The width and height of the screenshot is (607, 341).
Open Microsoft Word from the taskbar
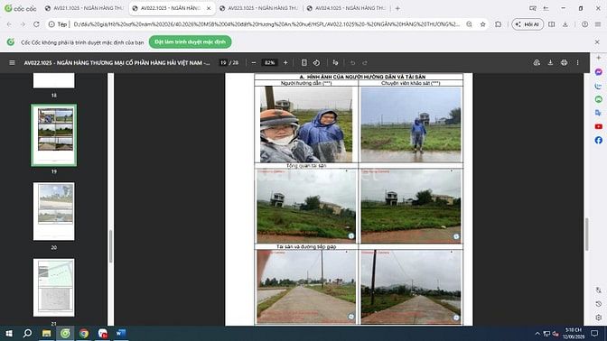[121, 333]
